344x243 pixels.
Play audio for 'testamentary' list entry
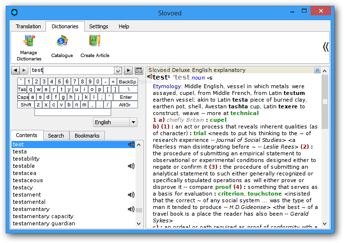[131, 209]
